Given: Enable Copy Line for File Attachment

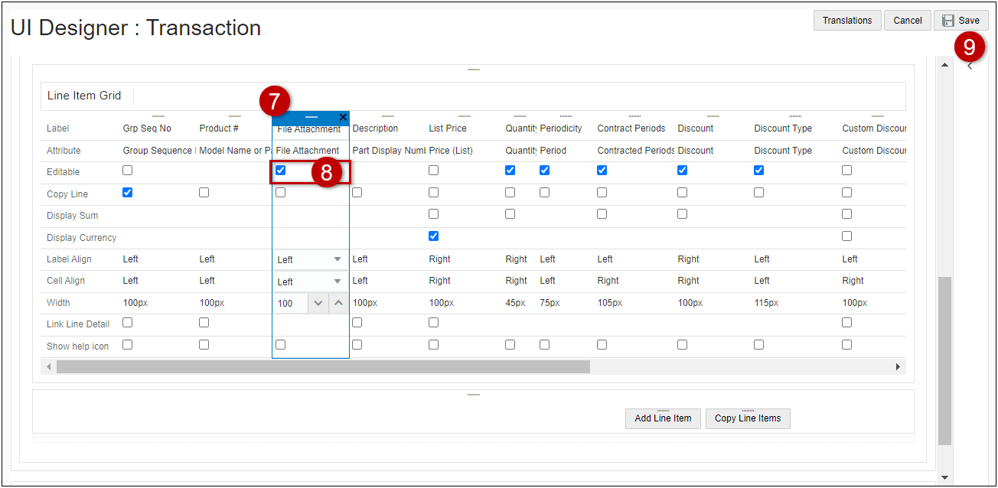Looking at the screenshot, I should (281, 192).
